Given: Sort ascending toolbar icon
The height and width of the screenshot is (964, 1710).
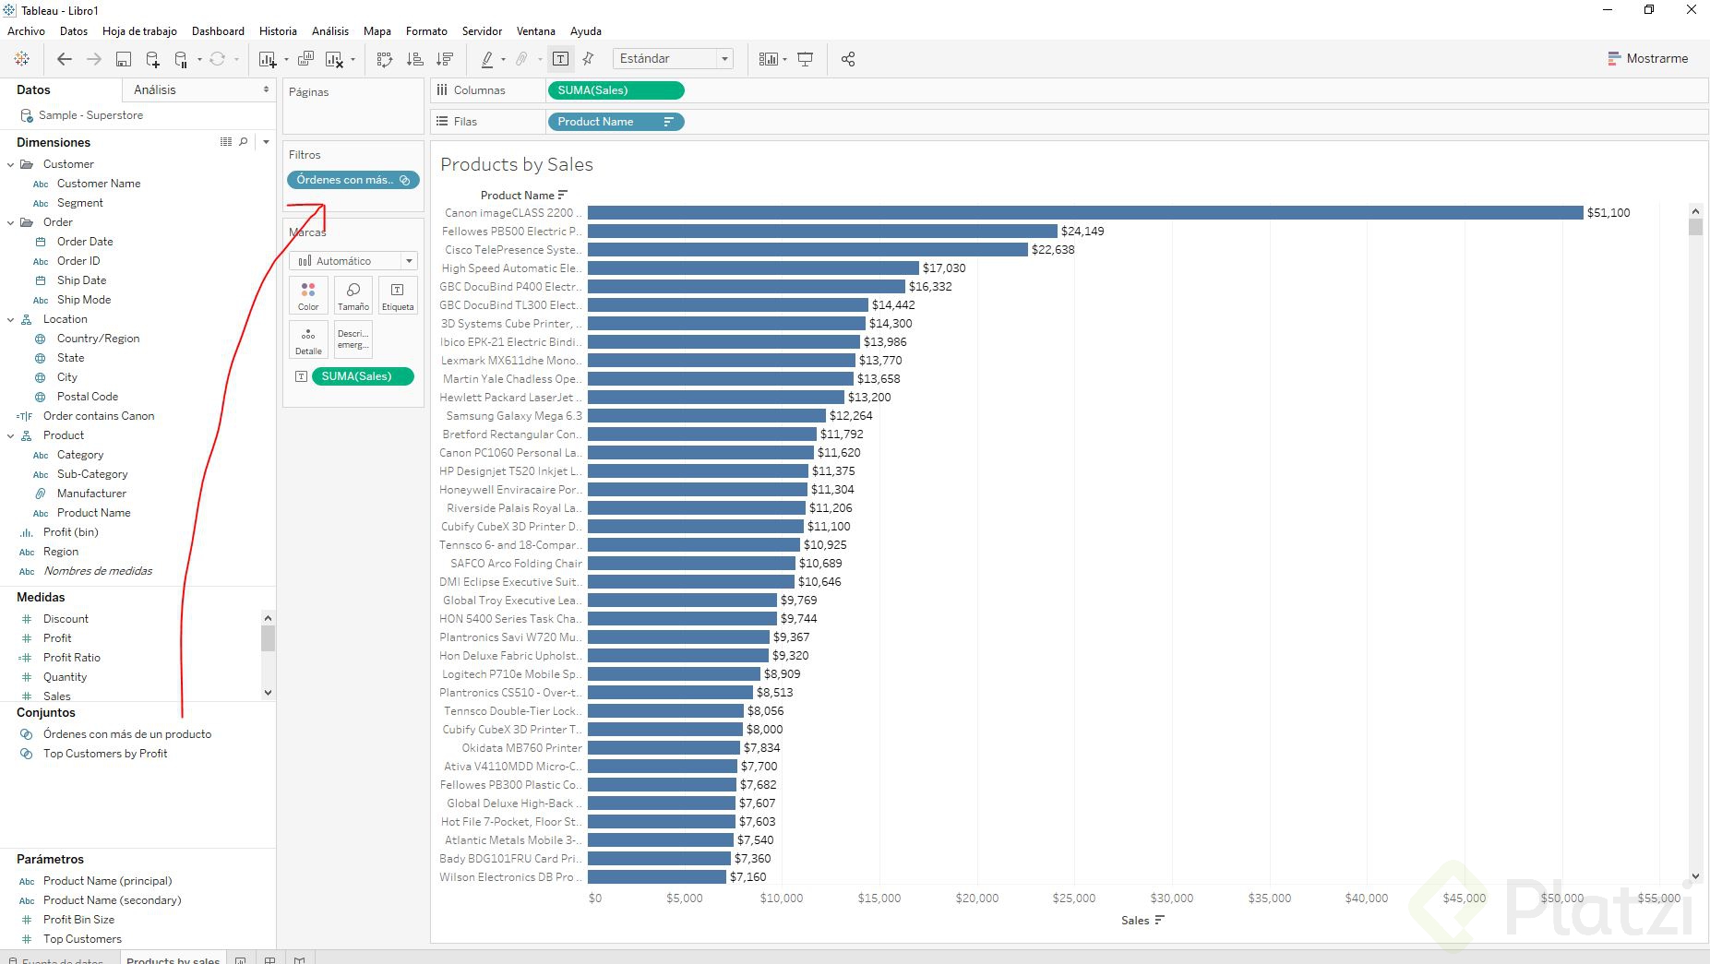Looking at the screenshot, I should (x=415, y=59).
